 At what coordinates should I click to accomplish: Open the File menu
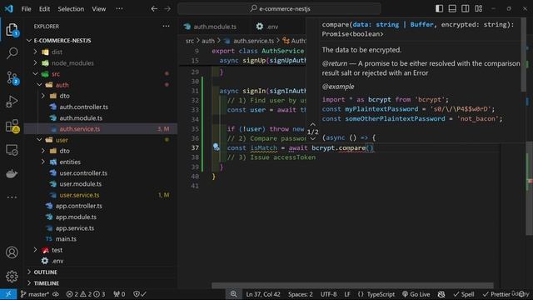click(26, 9)
